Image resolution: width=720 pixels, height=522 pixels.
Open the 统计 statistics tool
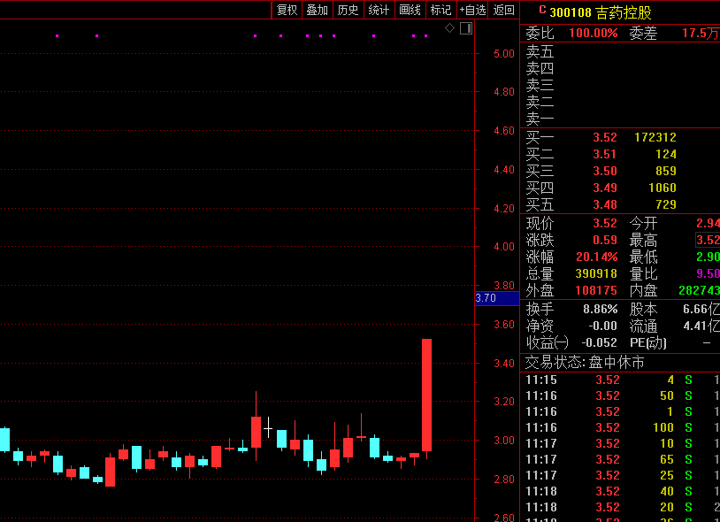pos(379,10)
